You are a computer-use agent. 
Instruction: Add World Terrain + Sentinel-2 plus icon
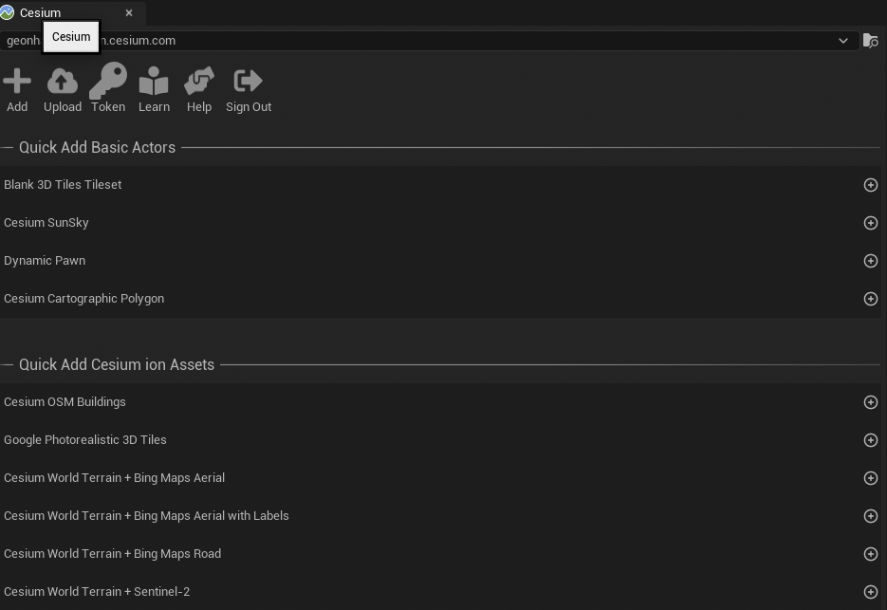click(871, 592)
